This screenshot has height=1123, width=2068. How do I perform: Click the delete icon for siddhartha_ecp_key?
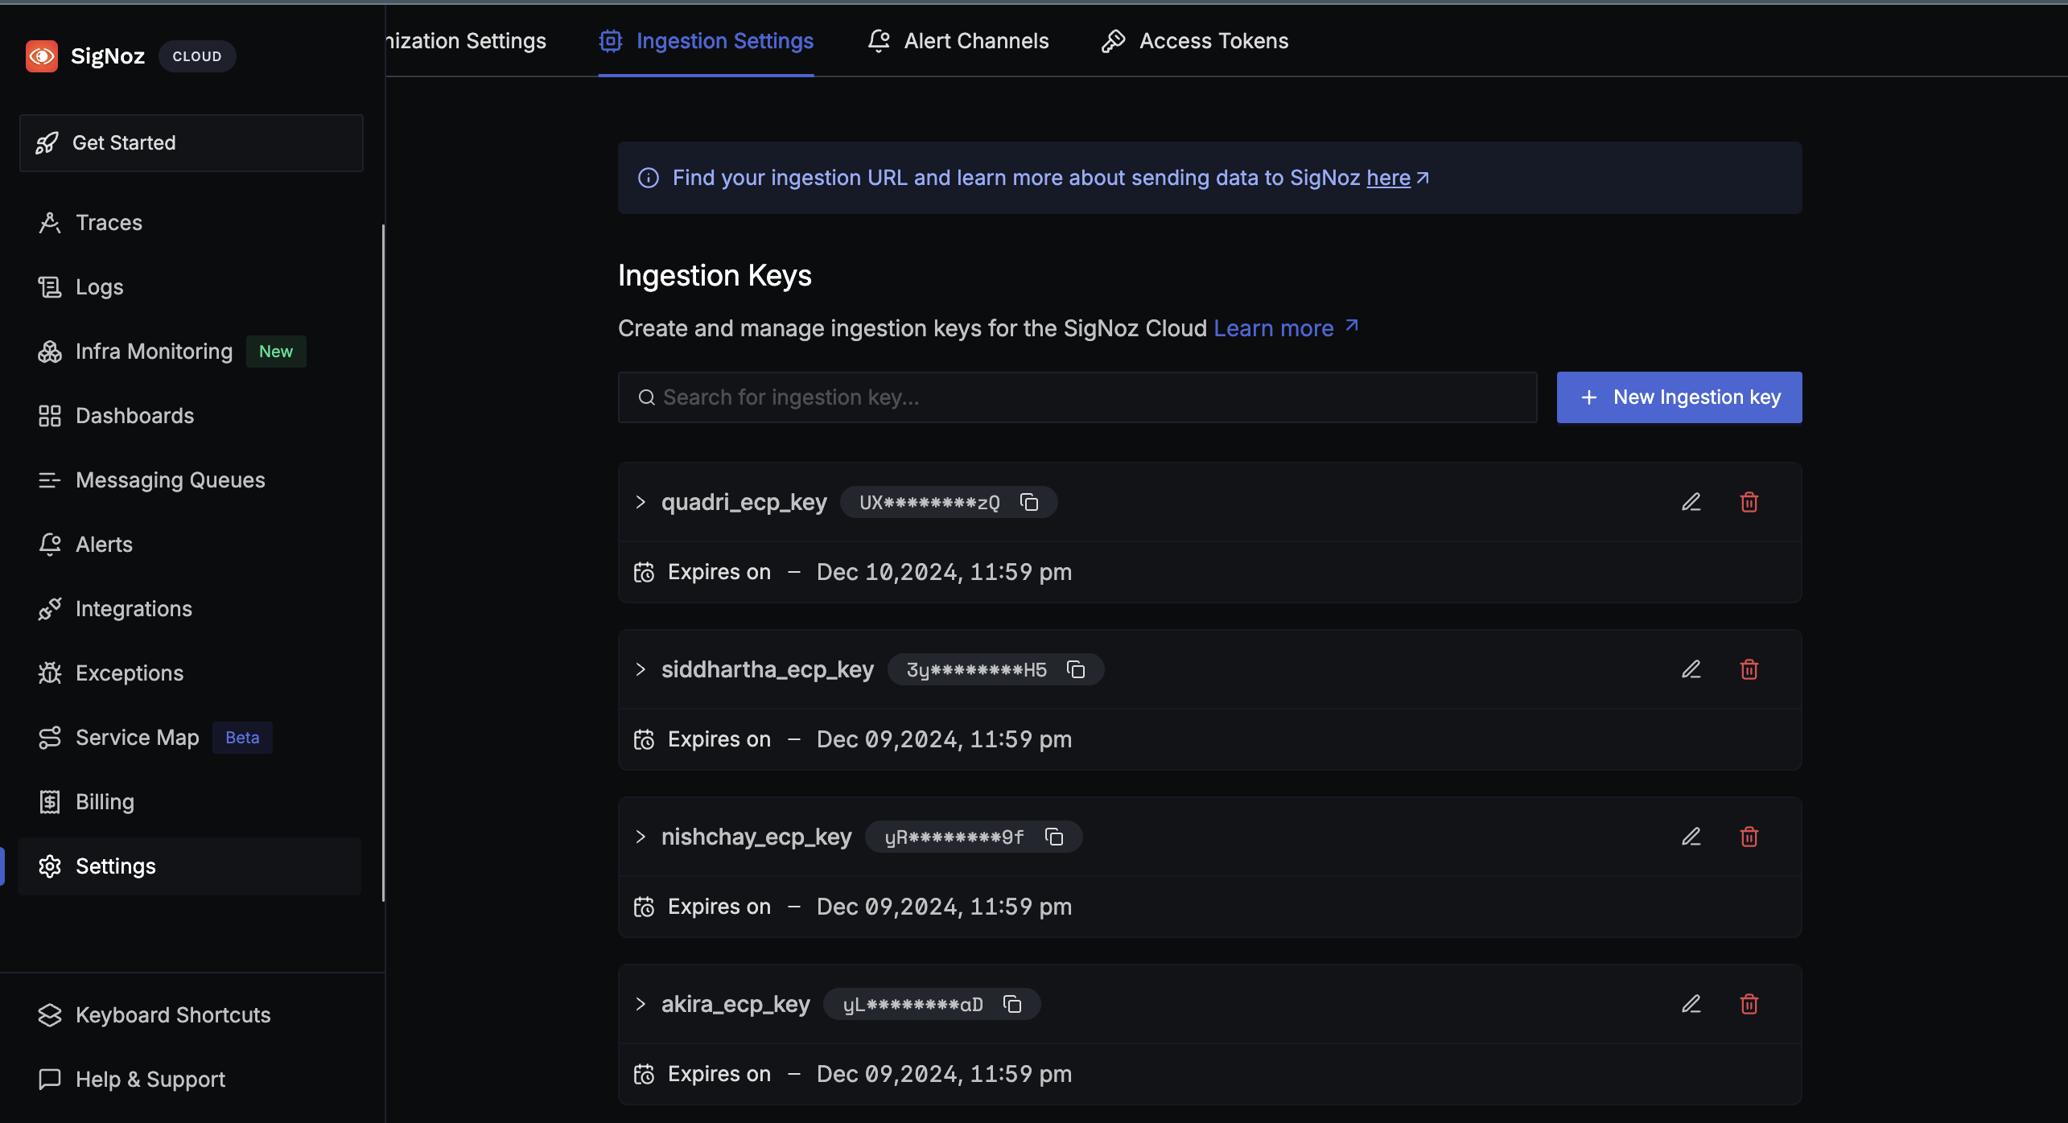(1749, 669)
